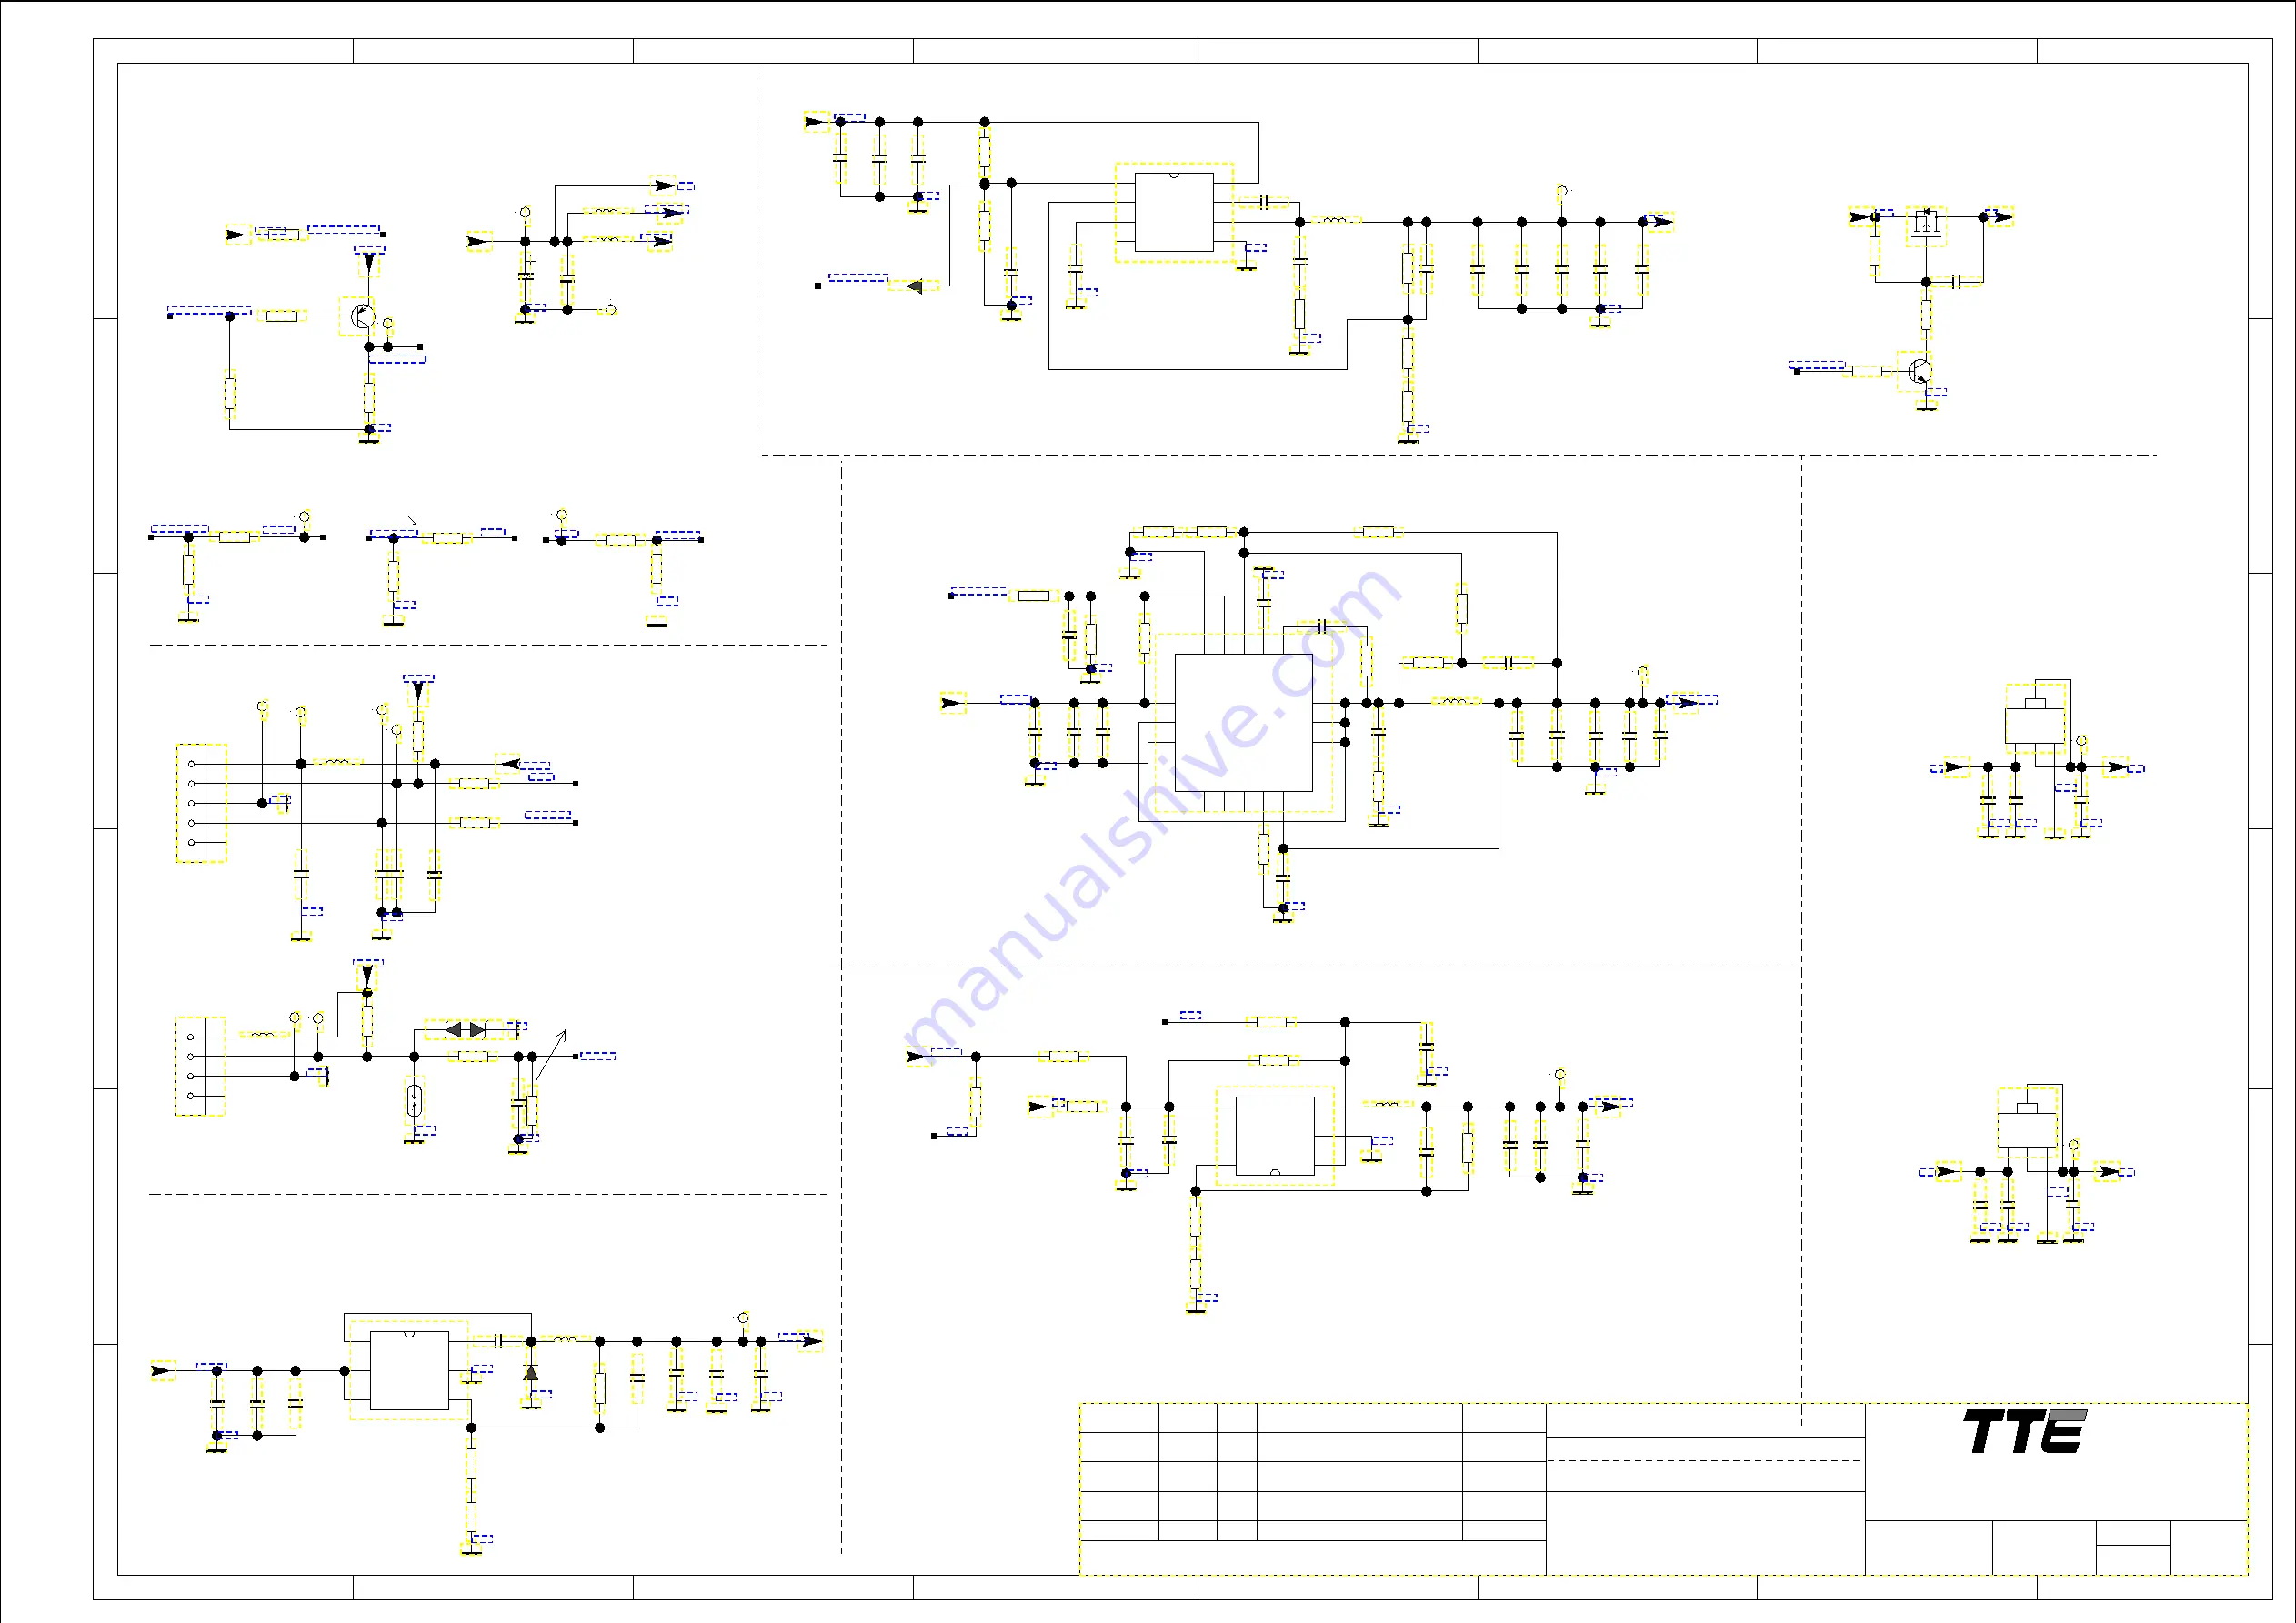2296x1623 pixels.
Task: Select the upper three-terminal regulator on the right
Action: pyautogui.click(x=2035, y=720)
